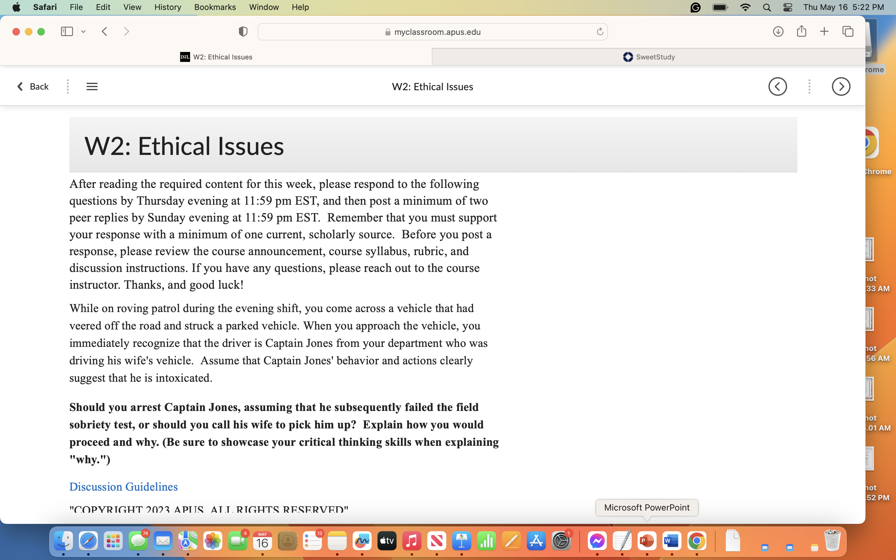Open the course table of contents menu
Screen dimensions: 896x560
click(x=92, y=86)
